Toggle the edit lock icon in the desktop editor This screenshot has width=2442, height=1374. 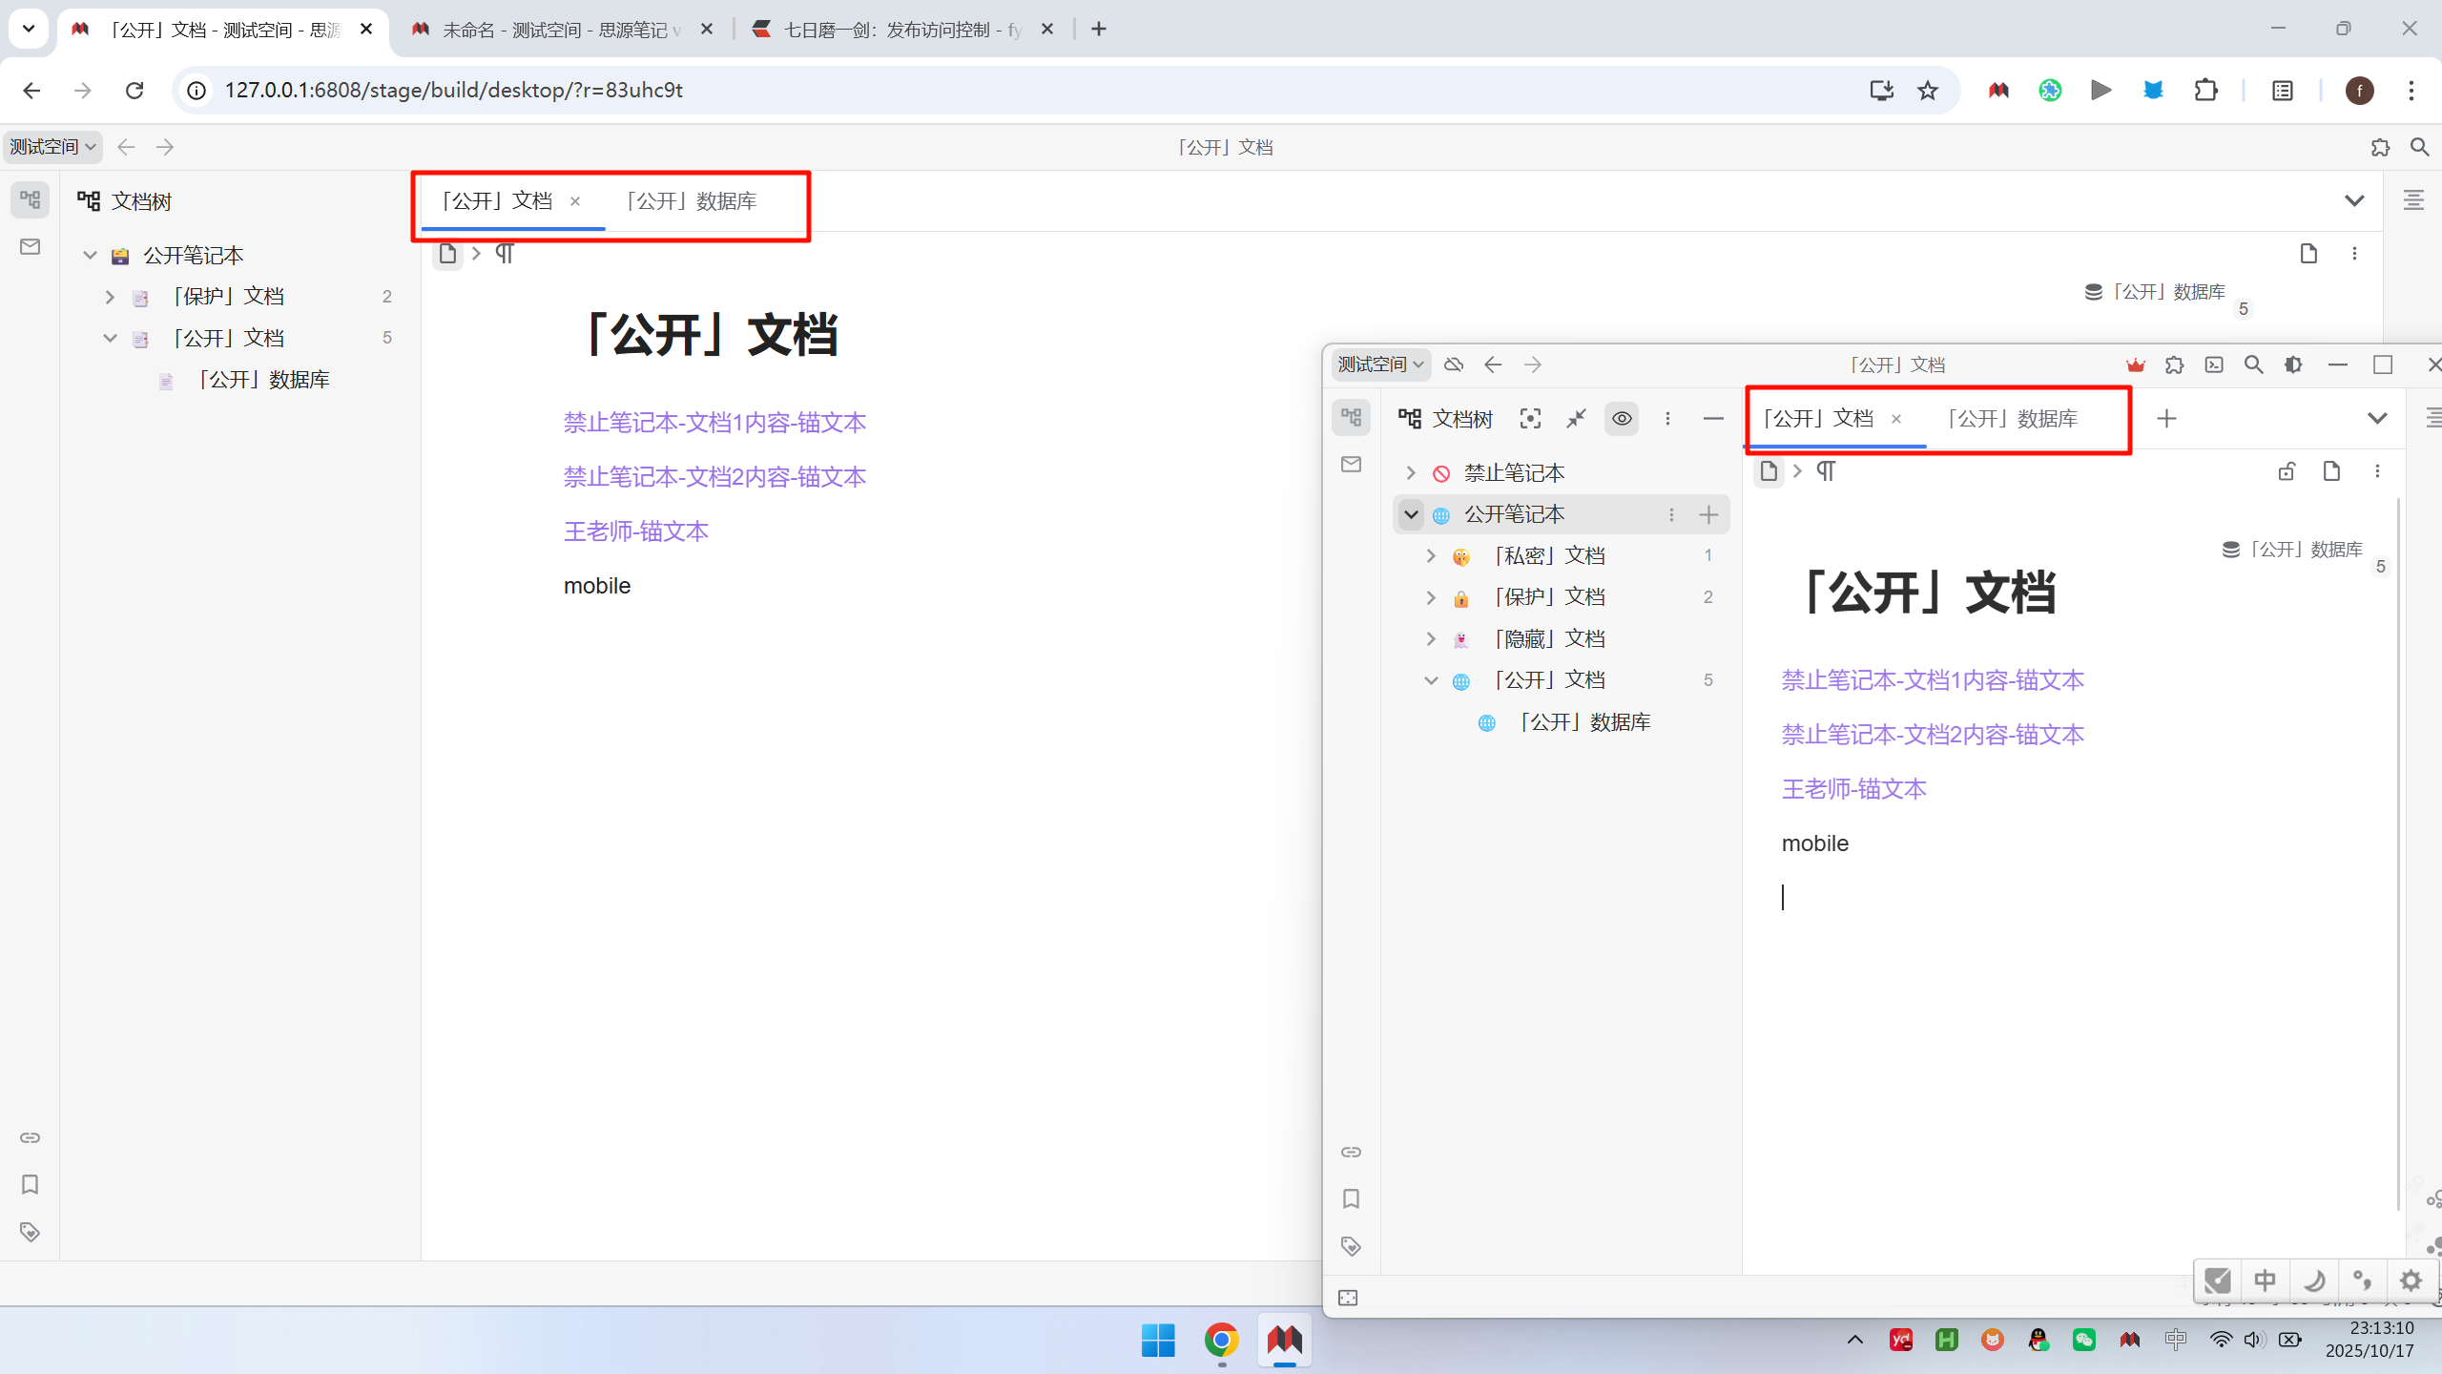coord(2287,471)
